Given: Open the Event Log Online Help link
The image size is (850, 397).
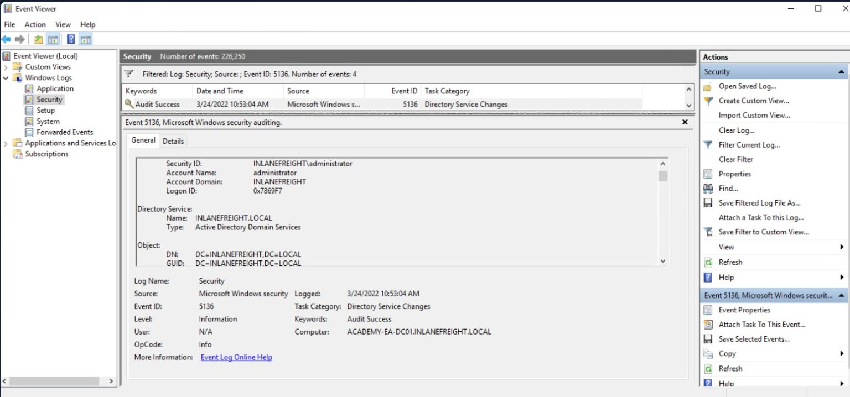Looking at the screenshot, I should pos(236,357).
